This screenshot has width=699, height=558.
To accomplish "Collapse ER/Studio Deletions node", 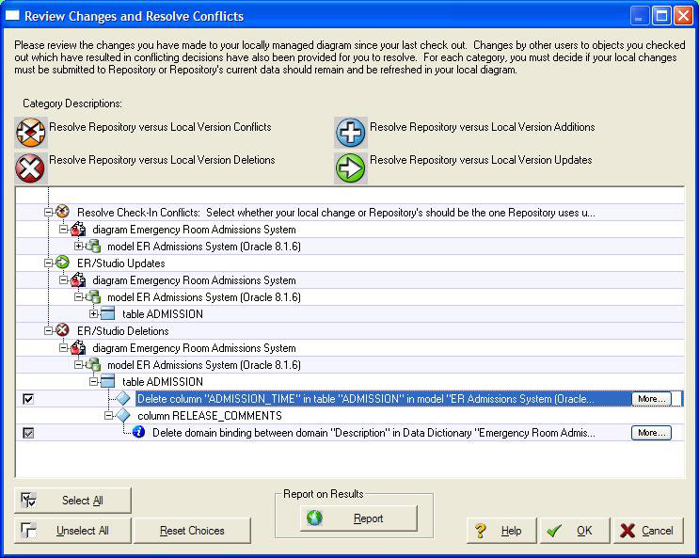I will [49, 331].
